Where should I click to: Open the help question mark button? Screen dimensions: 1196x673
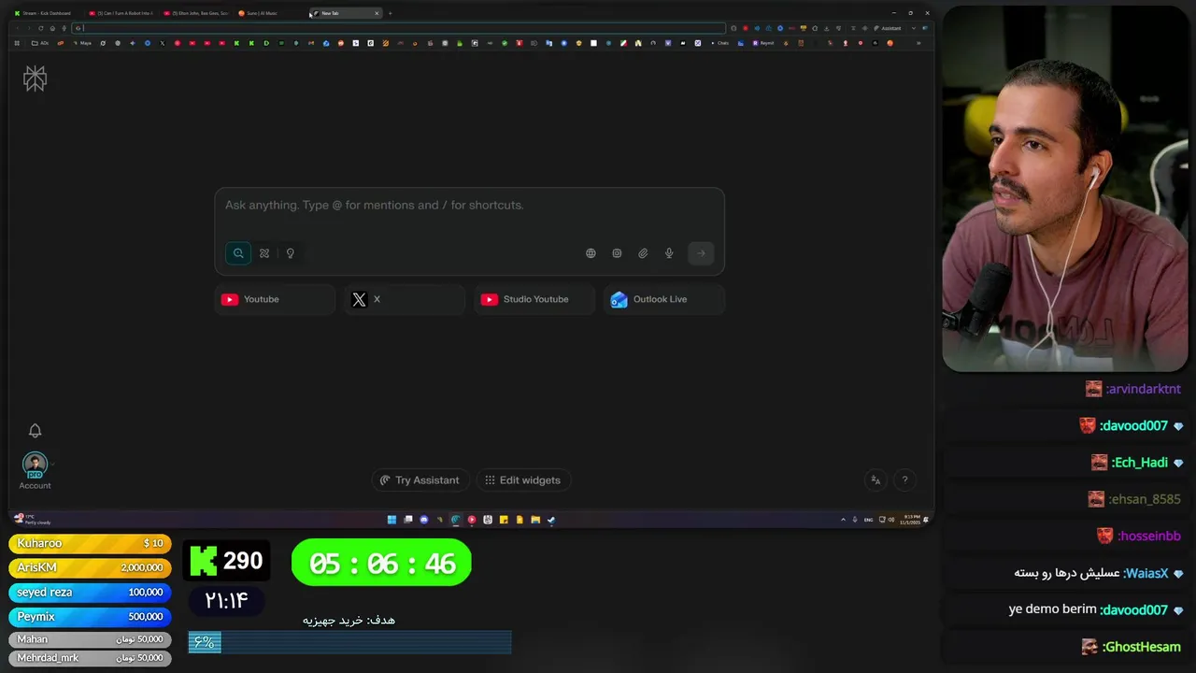(x=904, y=480)
